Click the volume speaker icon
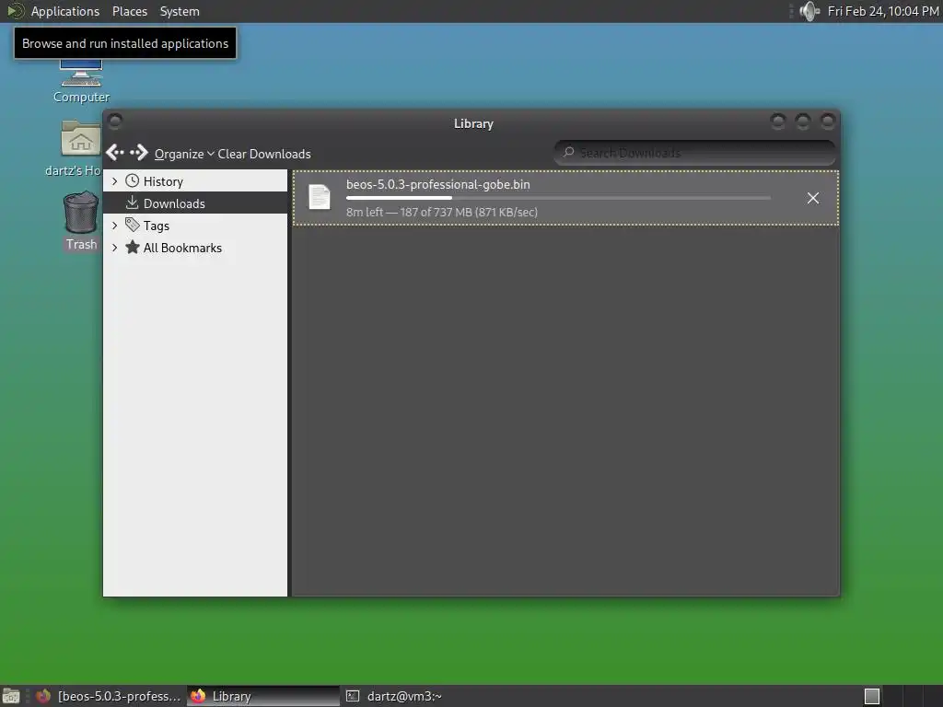 [x=809, y=11]
